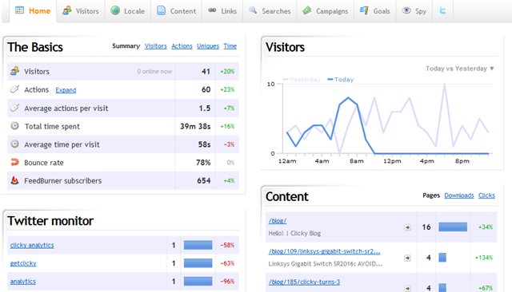The width and height of the screenshot is (512, 292).
Task: Click the Average actions per visit icon
Action: 14,108
